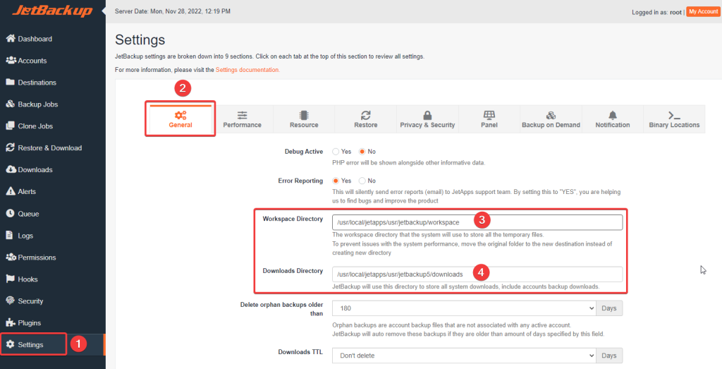The height and width of the screenshot is (369, 722).
Task: Open the Clone Jobs menu label
Action: pos(35,126)
